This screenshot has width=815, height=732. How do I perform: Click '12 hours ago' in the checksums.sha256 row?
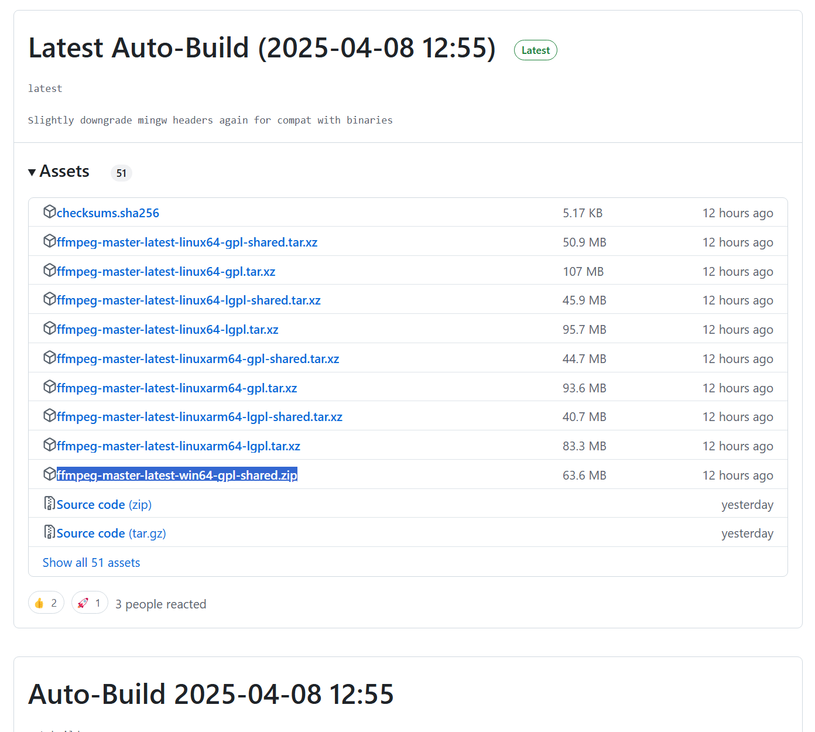pos(738,213)
